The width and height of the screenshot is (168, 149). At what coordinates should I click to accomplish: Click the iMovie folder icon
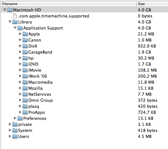(x=25, y=70)
